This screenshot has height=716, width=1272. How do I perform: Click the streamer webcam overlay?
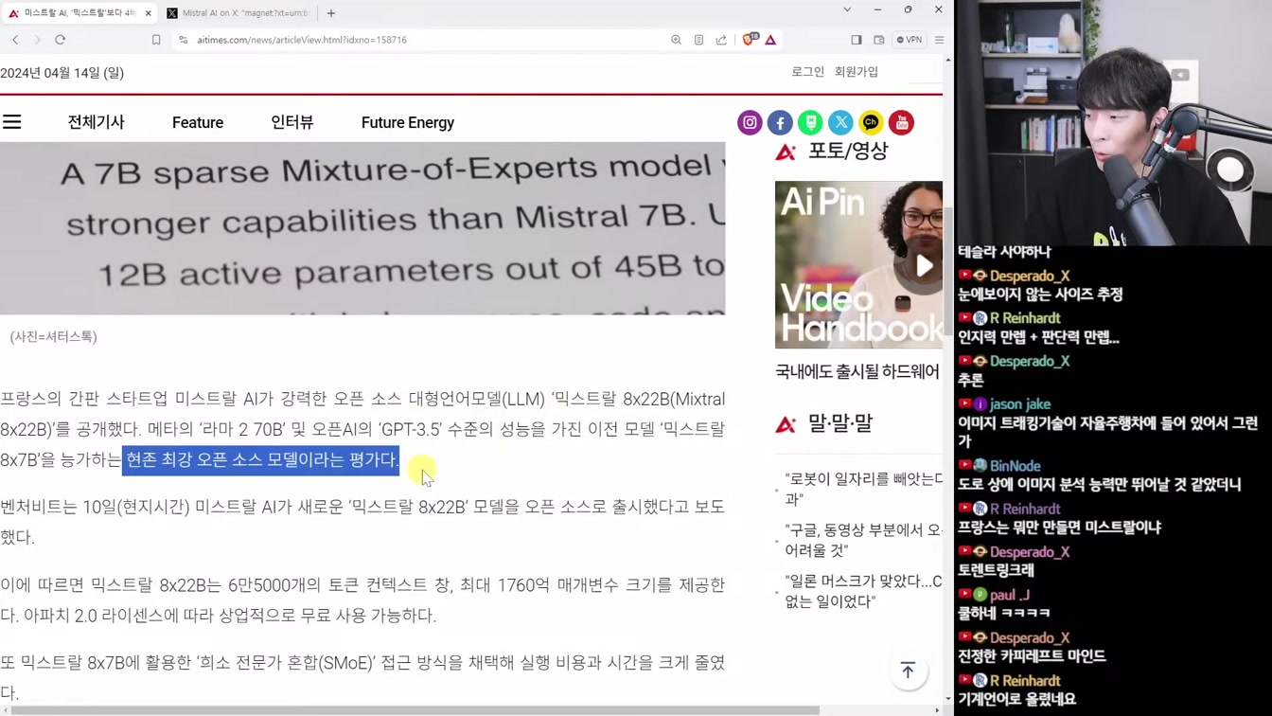[x=1113, y=123]
